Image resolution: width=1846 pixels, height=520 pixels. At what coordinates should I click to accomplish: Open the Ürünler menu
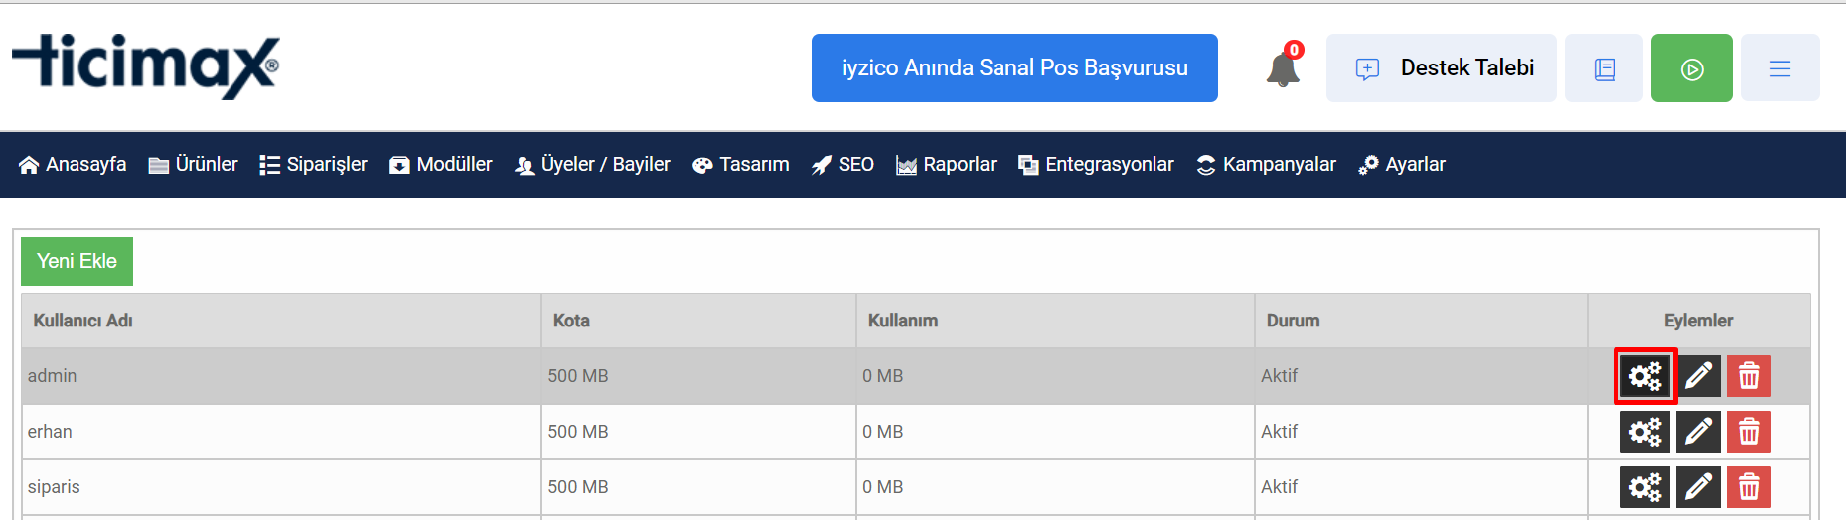[194, 165]
